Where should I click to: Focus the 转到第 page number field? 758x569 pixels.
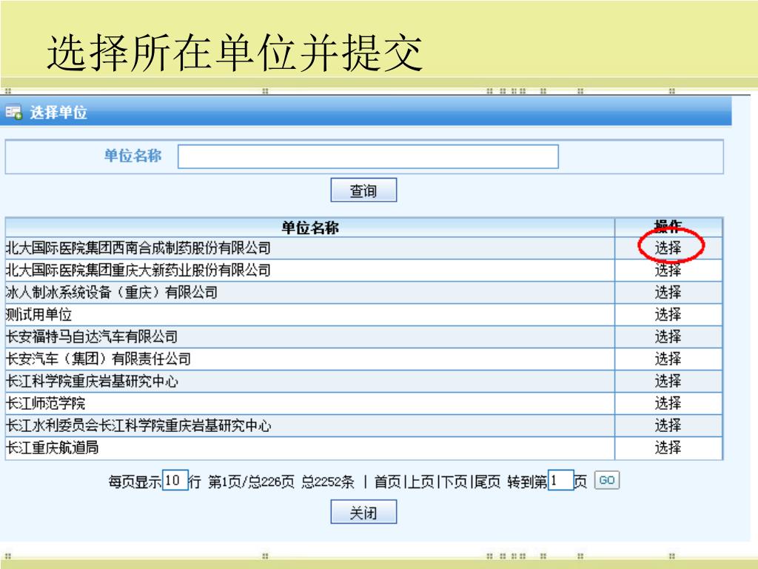[561, 480]
